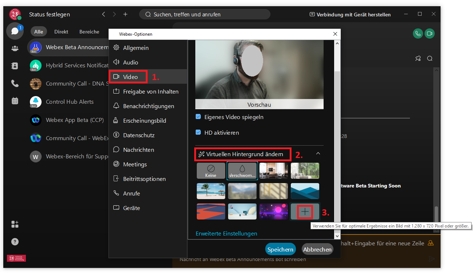Viewport: 473px width, 273px height.
Task: Open the Help question mark icon
Action: pos(15,242)
